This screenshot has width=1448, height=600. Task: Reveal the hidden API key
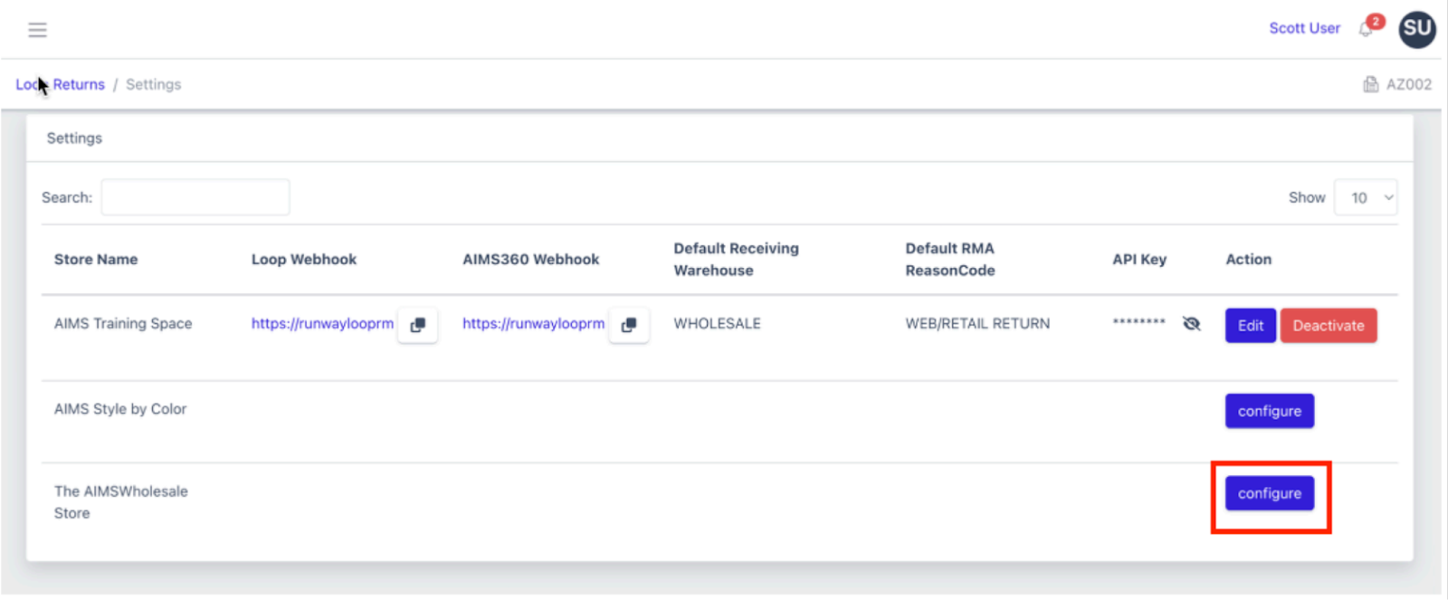1191,324
